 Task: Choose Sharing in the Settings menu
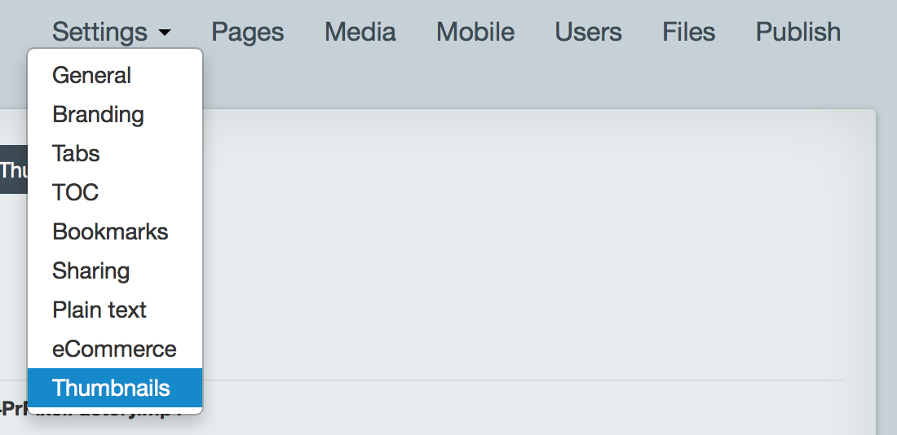[x=115, y=271]
